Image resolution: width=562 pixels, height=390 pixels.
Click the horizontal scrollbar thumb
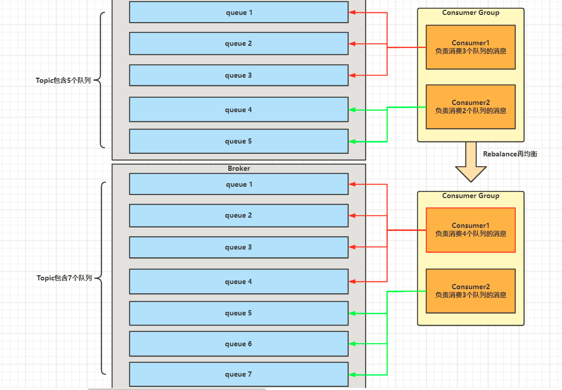pyautogui.click(x=176, y=388)
